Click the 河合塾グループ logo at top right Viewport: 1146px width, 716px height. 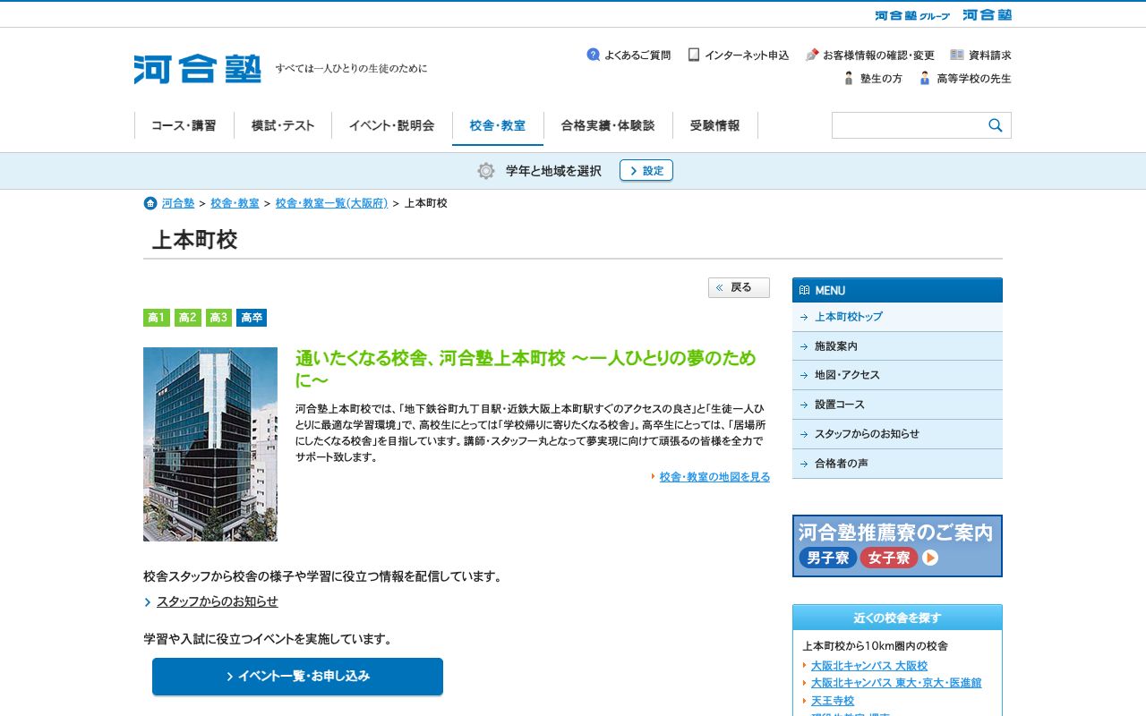[912, 15]
